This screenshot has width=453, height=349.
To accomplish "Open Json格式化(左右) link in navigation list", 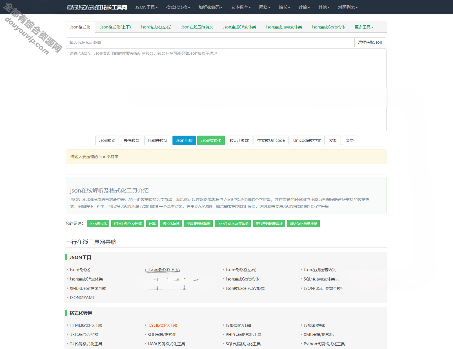I will [x=241, y=270].
